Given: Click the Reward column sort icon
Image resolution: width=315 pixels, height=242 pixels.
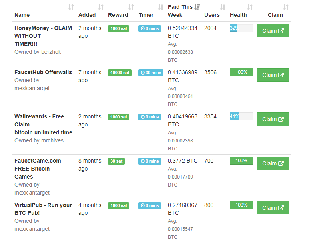Looking at the screenshot, I should point(131,7).
